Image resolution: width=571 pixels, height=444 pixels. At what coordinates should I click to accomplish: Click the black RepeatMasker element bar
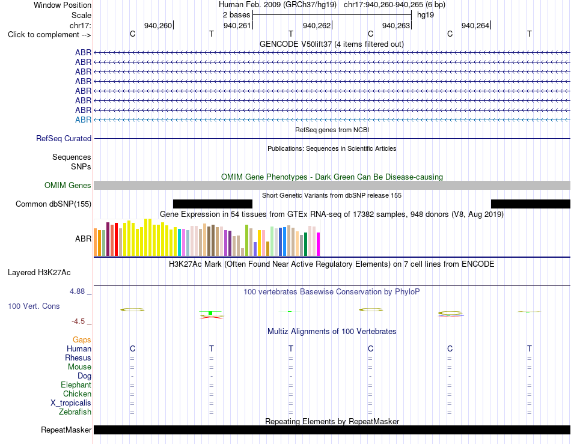[x=332, y=430]
